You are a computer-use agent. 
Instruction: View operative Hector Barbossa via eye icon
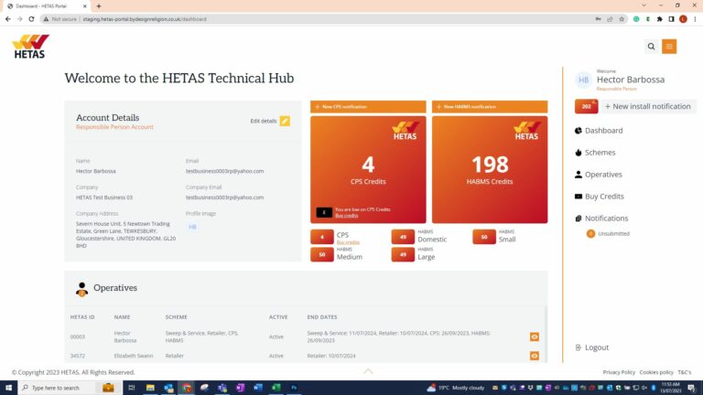pos(534,336)
